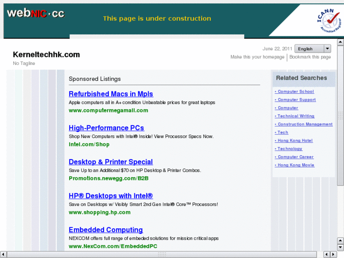The width and height of the screenshot is (344, 258).
Task: Click the webNIC.cc logo
Action: click(x=36, y=13)
